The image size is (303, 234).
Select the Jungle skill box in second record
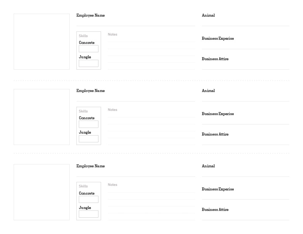click(89, 139)
